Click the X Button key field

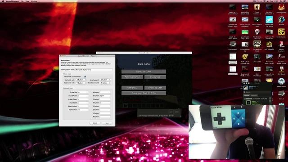(105, 103)
